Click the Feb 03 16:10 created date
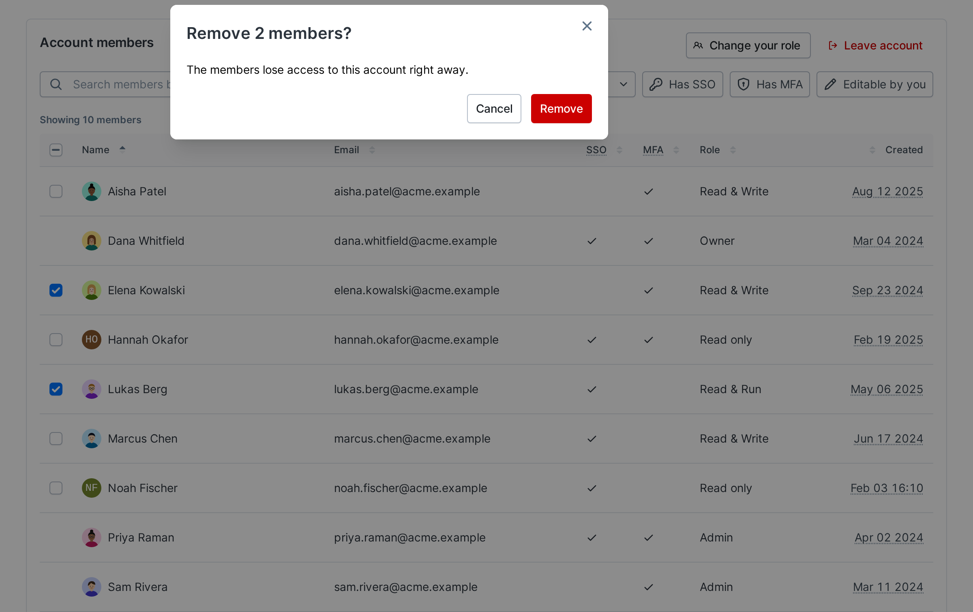 pyautogui.click(x=887, y=488)
